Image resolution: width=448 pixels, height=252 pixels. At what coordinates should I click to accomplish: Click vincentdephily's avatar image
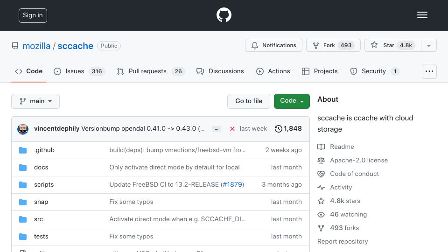coord(23,129)
